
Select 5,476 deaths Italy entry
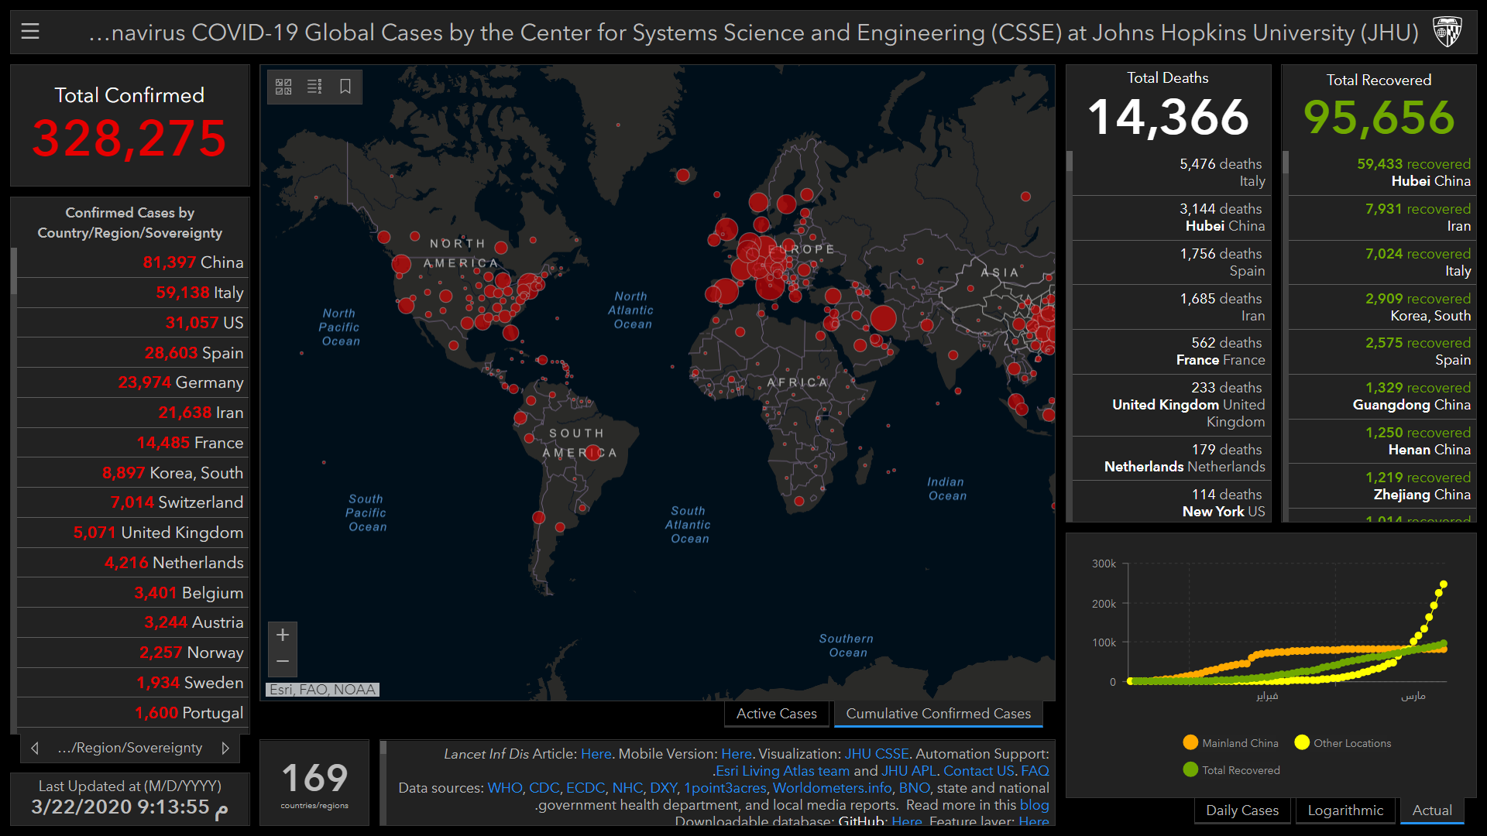point(1171,173)
